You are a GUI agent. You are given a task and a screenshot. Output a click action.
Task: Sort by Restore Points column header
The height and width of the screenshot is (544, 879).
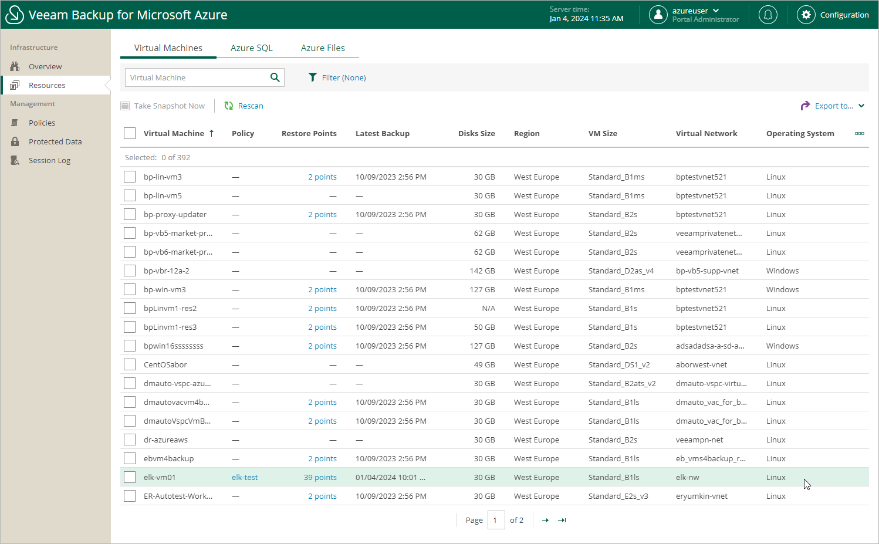tap(309, 133)
